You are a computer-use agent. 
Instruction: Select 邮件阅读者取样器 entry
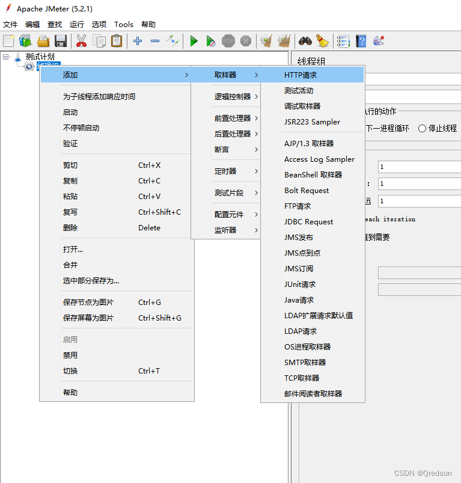(313, 394)
